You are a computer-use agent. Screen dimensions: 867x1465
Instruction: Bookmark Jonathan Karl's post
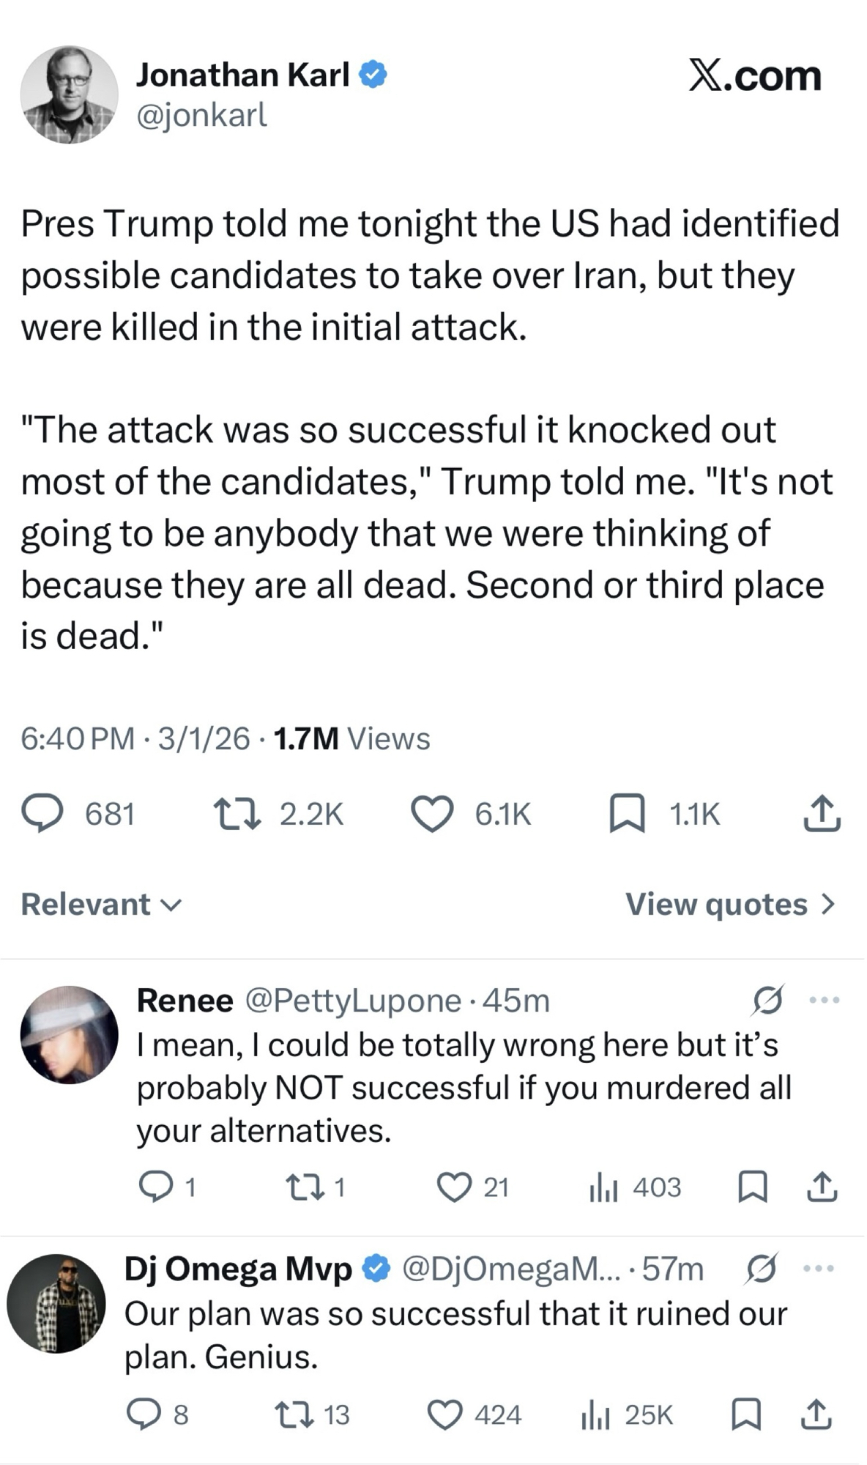pos(627,814)
